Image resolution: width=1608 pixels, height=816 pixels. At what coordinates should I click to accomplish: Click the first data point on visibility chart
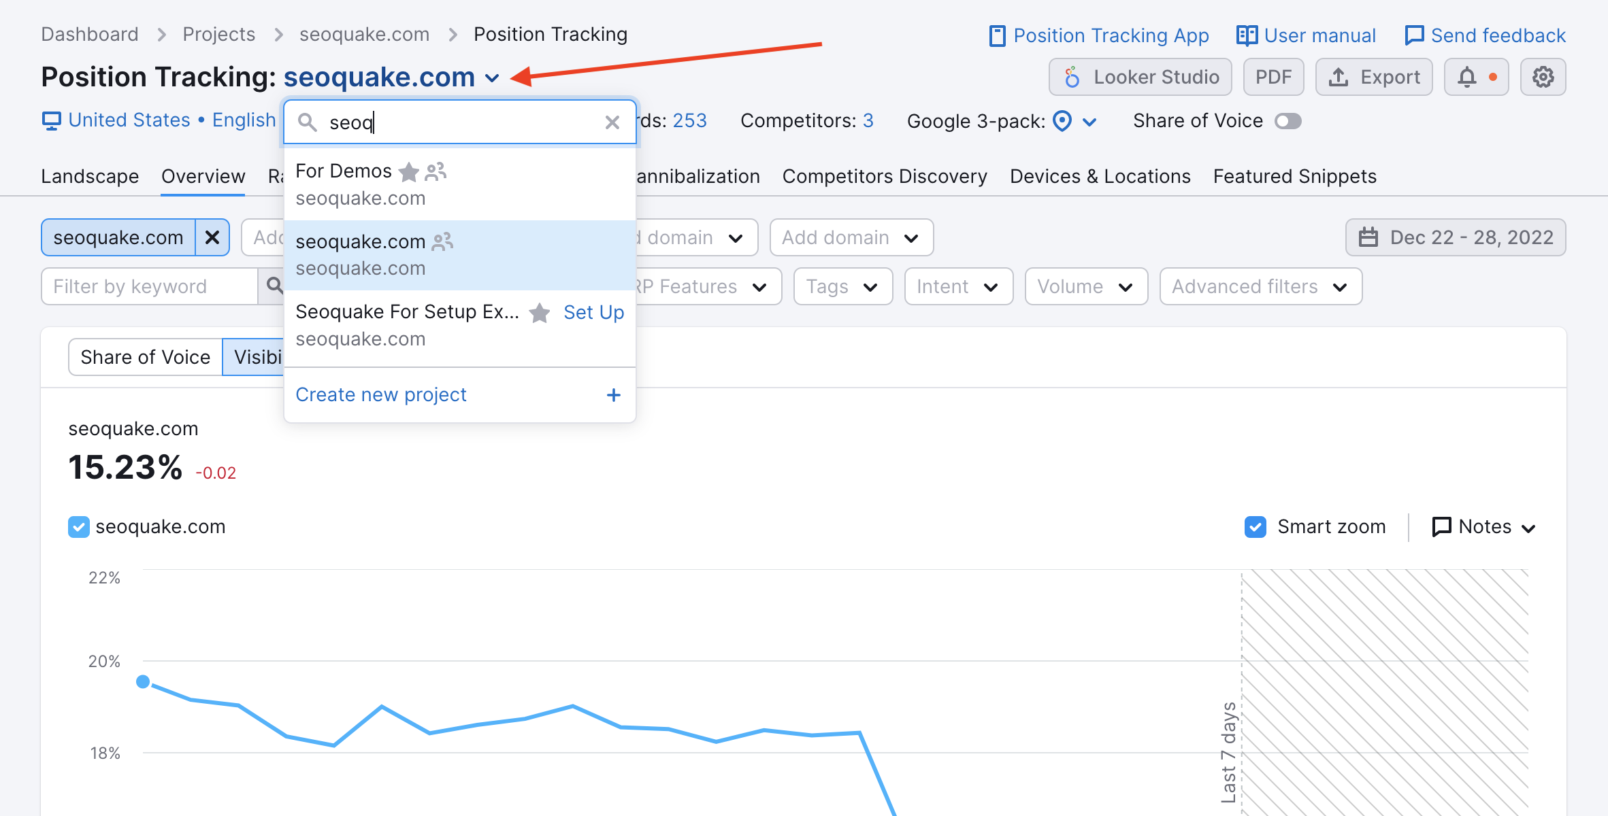(x=143, y=681)
